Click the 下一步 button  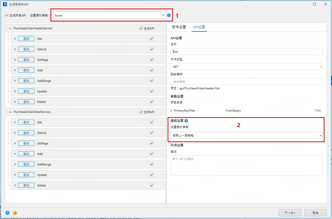pyautogui.click(x=290, y=213)
